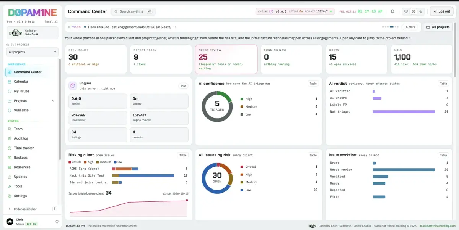Click the Team people icon
Screen dimensions: 459x230
click(10, 129)
